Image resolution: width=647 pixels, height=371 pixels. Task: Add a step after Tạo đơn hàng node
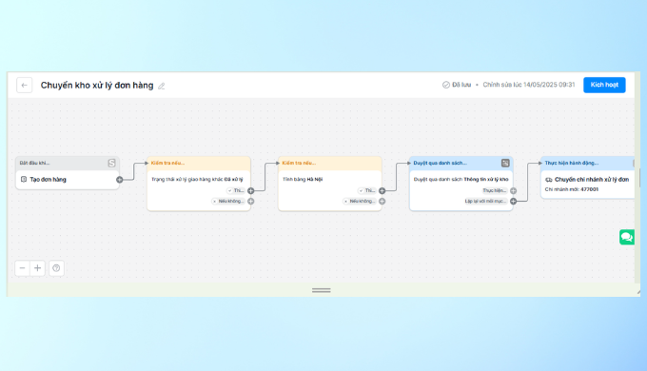point(119,180)
